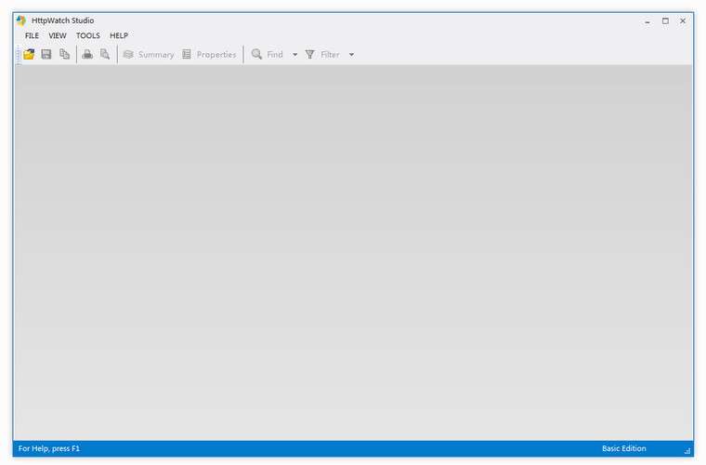Image resolution: width=706 pixels, height=465 pixels.
Task: Maximize the HttpWatch Studio window
Action: tap(665, 21)
